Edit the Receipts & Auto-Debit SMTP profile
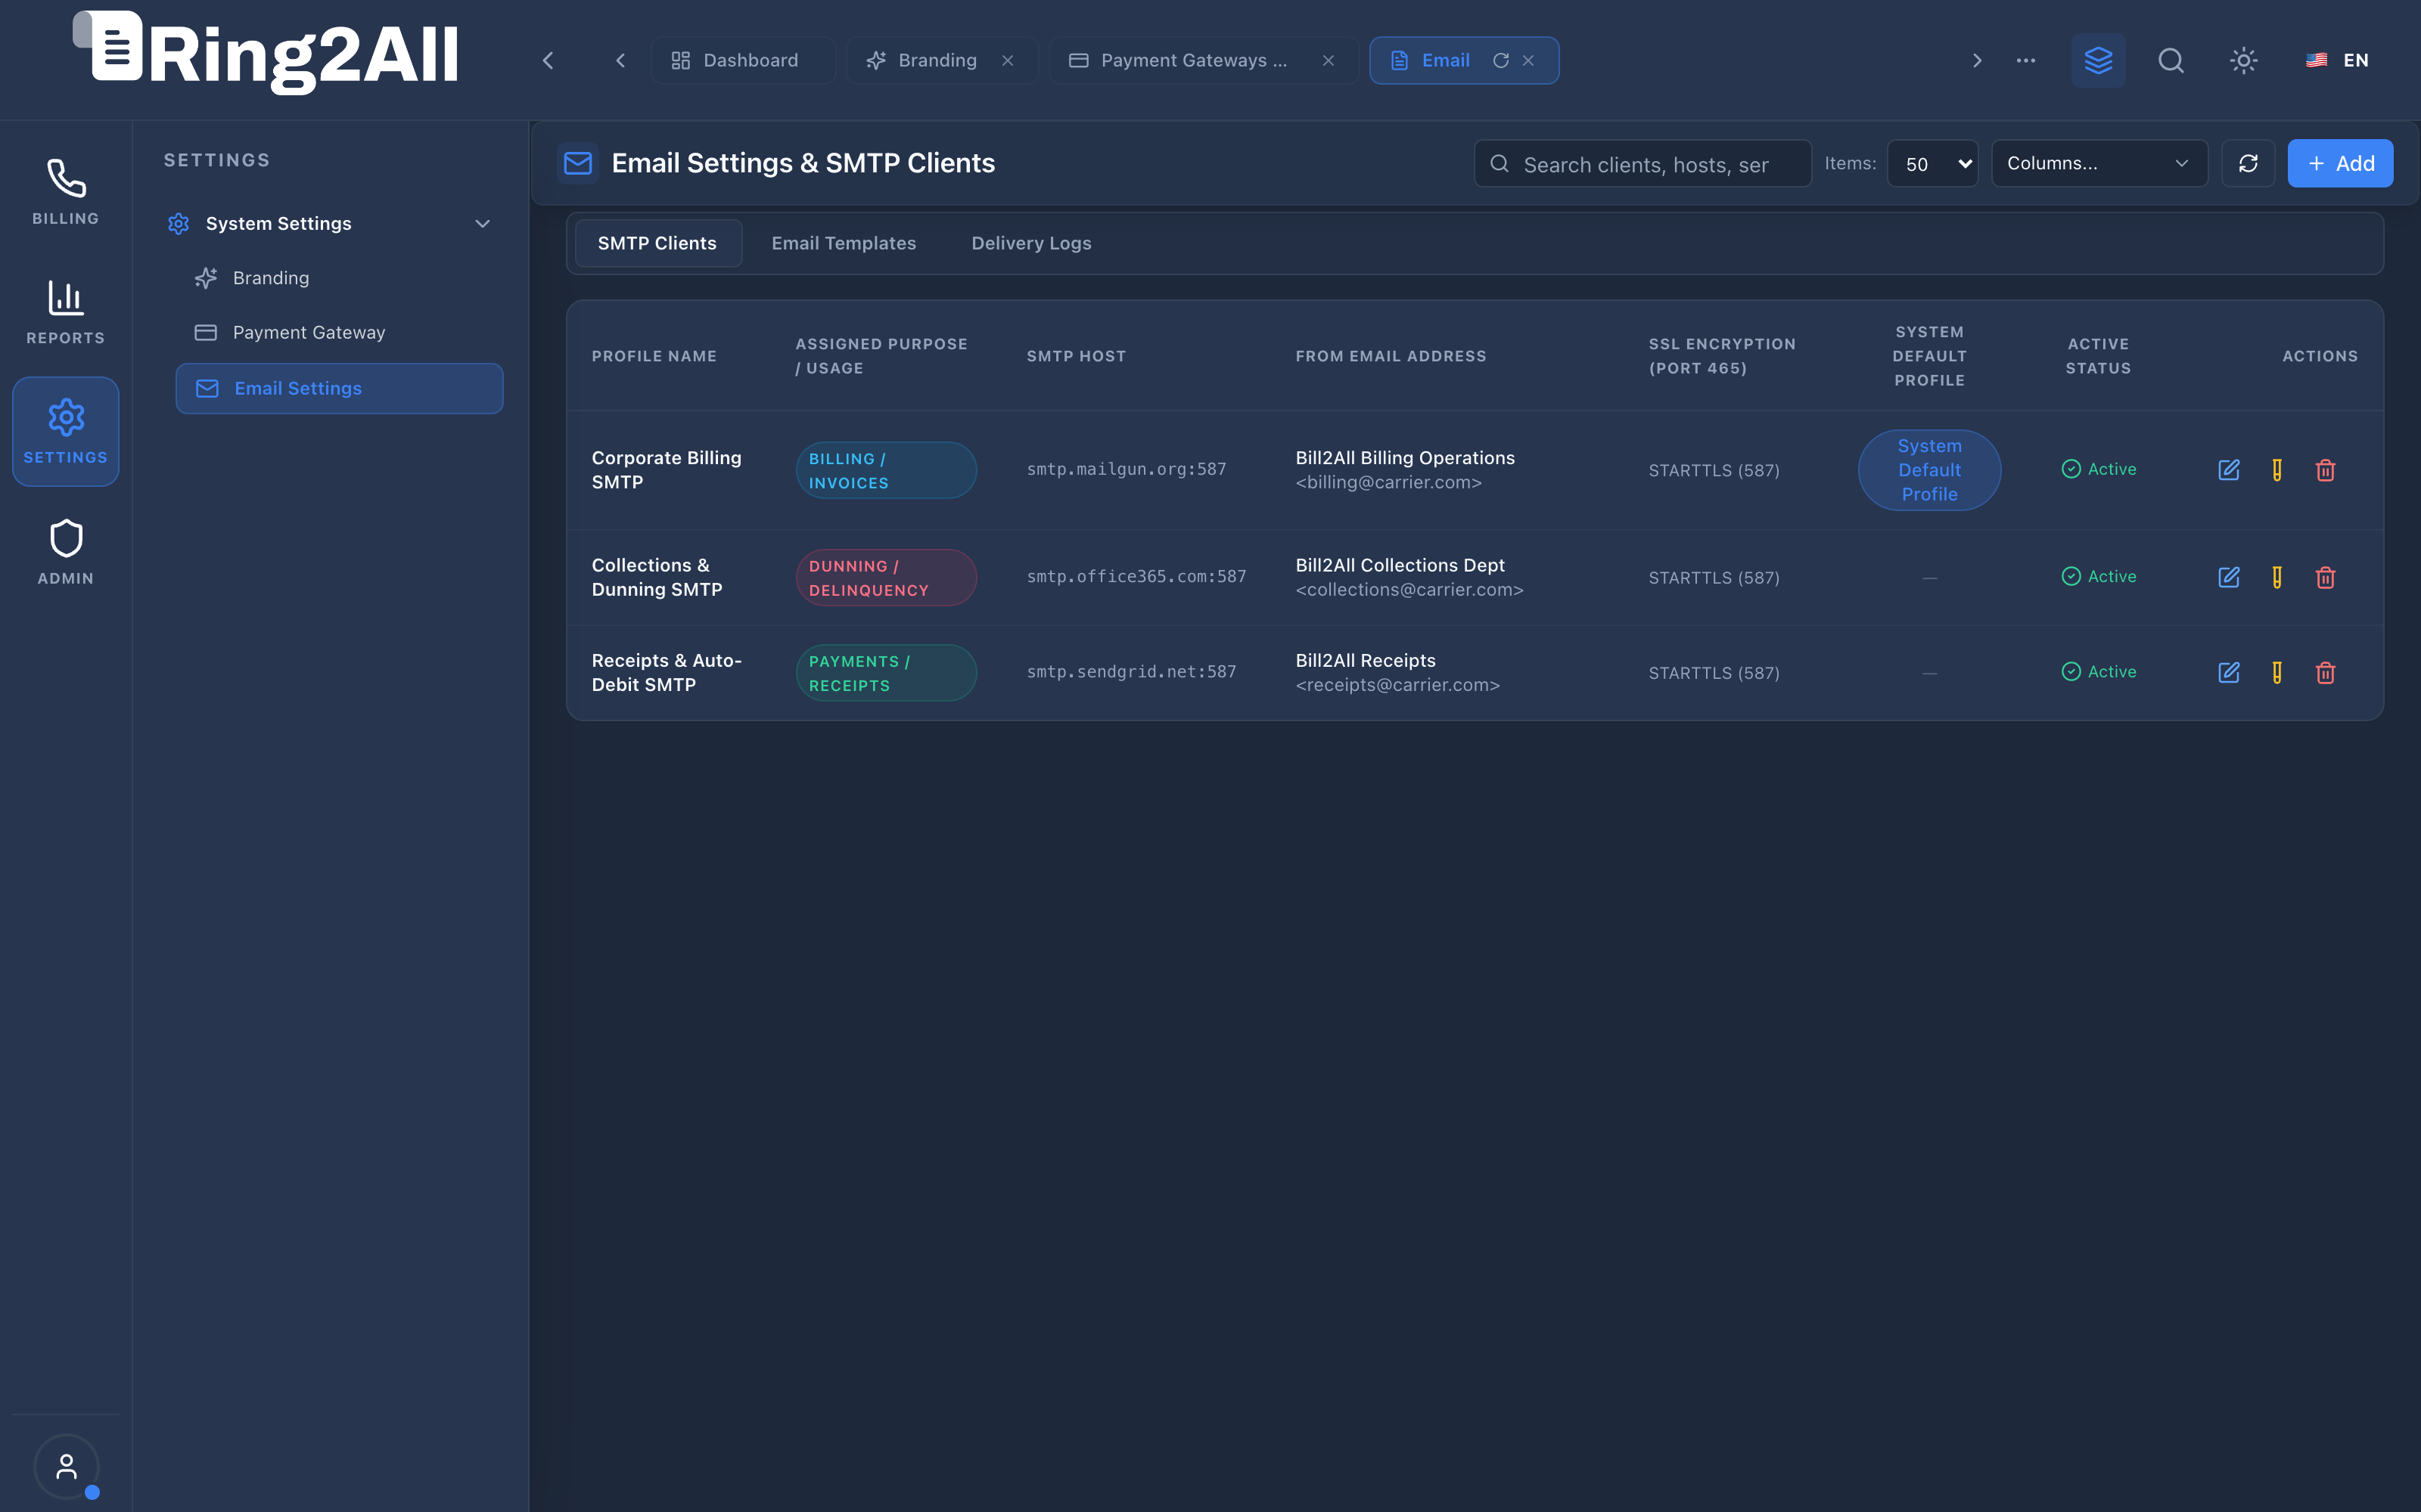Image resolution: width=2421 pixels, height=1512 pixels. point(2229,673)
